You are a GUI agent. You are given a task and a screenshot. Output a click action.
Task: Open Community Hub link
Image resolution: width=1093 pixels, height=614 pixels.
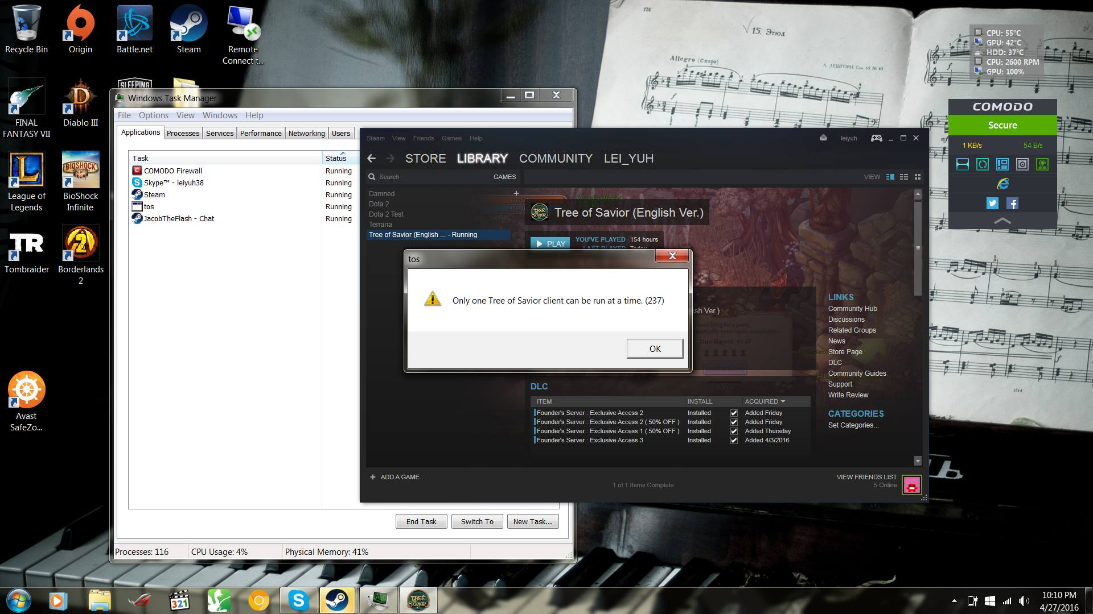coord(852,309)
